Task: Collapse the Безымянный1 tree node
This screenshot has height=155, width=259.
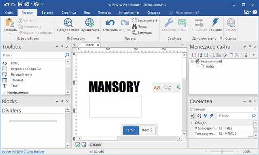Action: 192,62
